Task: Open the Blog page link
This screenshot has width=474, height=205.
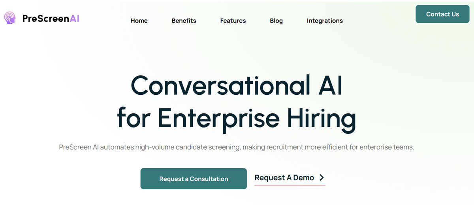Action: click(x=276, y=21)
